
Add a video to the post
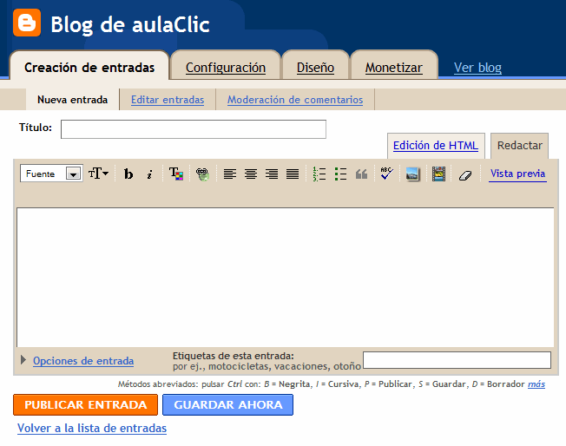tap(438, 174)
